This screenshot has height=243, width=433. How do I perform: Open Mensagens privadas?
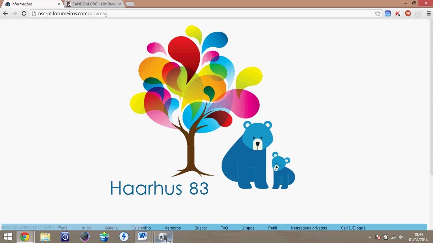(x=309, y=228)
